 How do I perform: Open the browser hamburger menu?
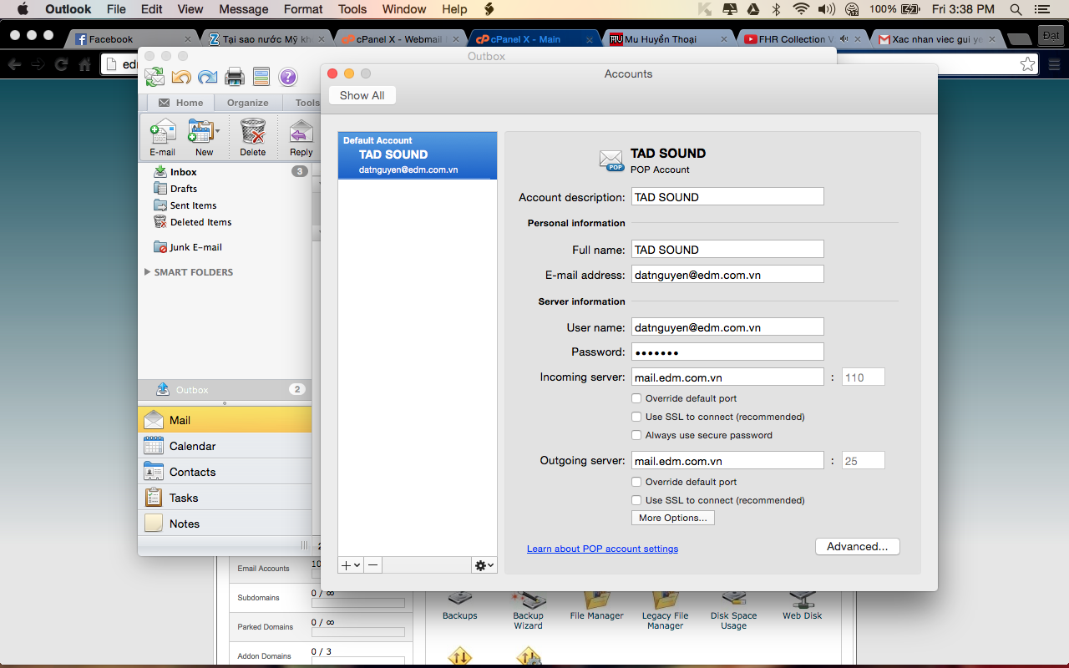pyautogui.click(x=1053, y=64)
